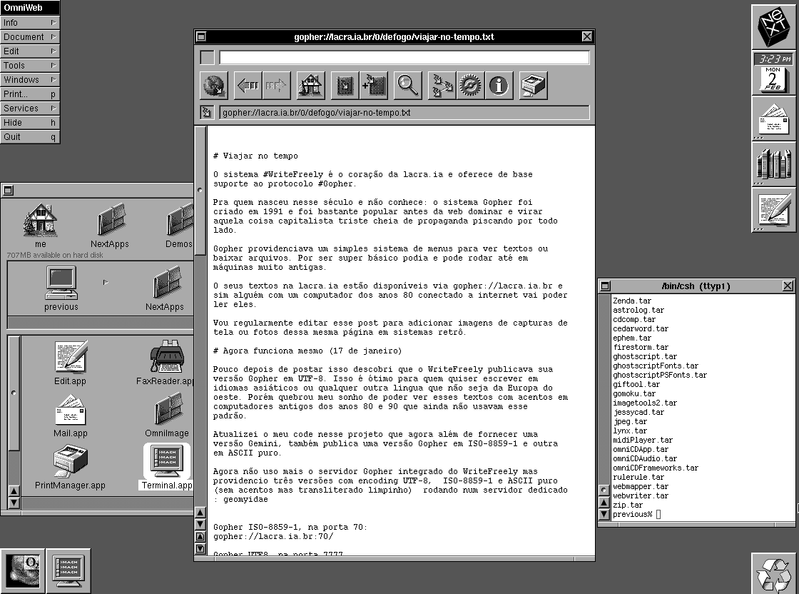Click OmniWeb page-down scroll button
Image resolution: width=799 pixels, height=594 pixels.
(x=200, y=548)
